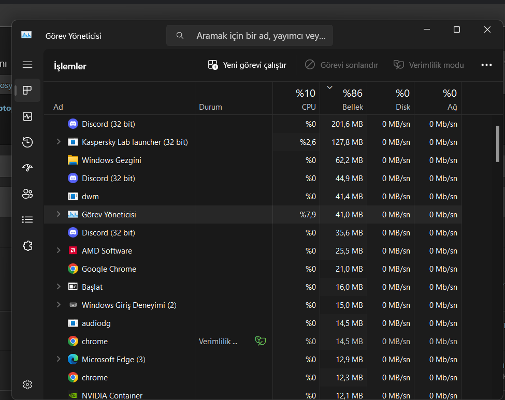The width and height of the screenshot is (505, 400).
Task: Click the vertical scrollbar thumb
Action: pyautogui.click(x=498, y=144)
